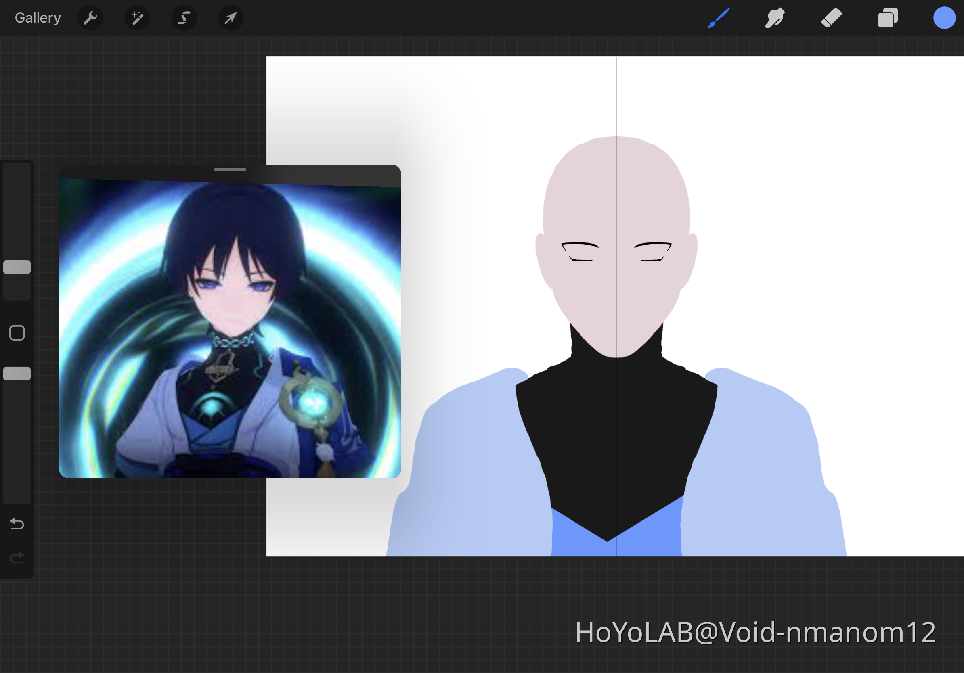Open the Layers panel

pos(888,18)
